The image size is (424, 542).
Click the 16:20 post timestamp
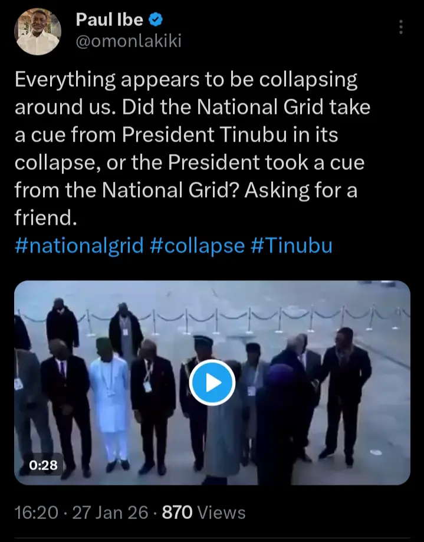click(37, 513)
